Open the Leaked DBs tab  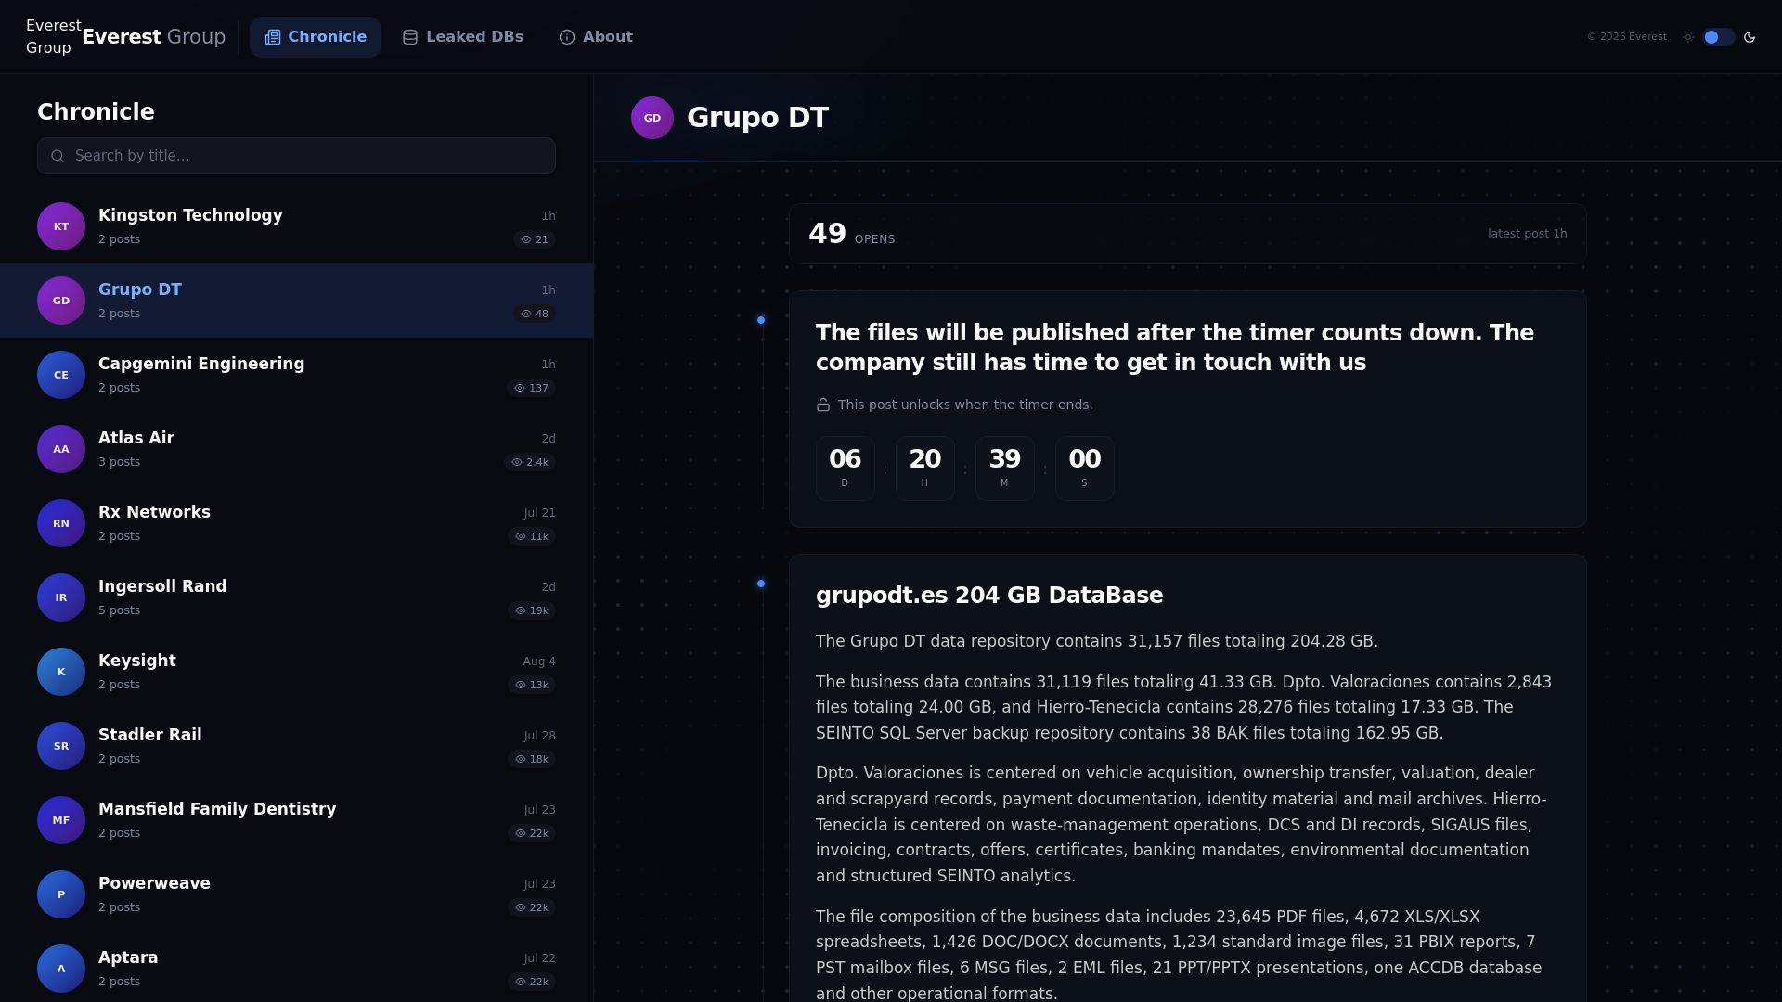click(462, 37)
